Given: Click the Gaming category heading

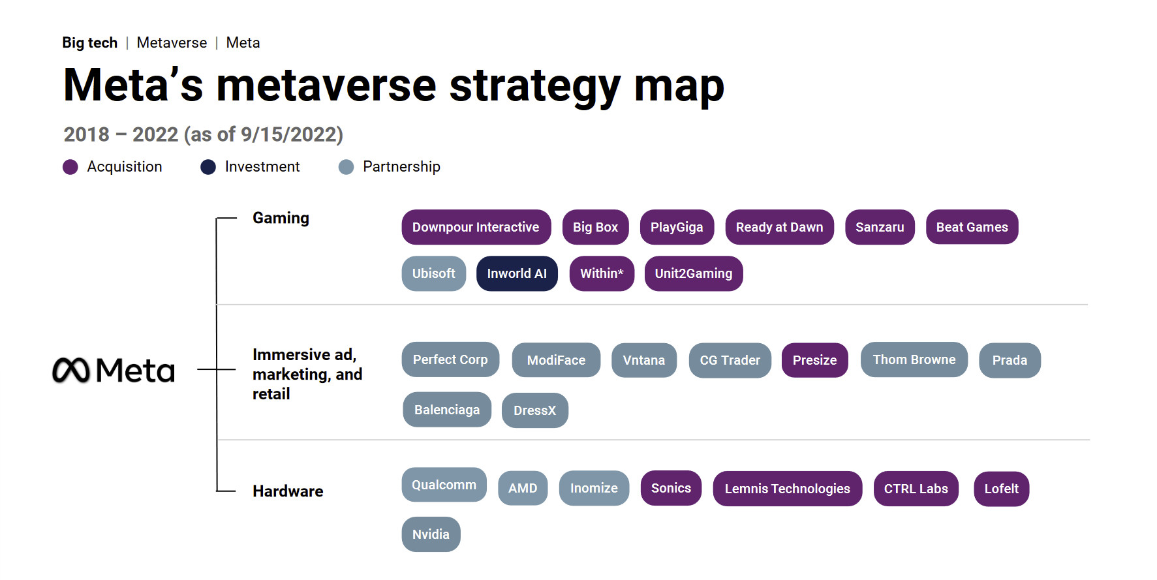Looking at the screenshot, I should 281,219.
